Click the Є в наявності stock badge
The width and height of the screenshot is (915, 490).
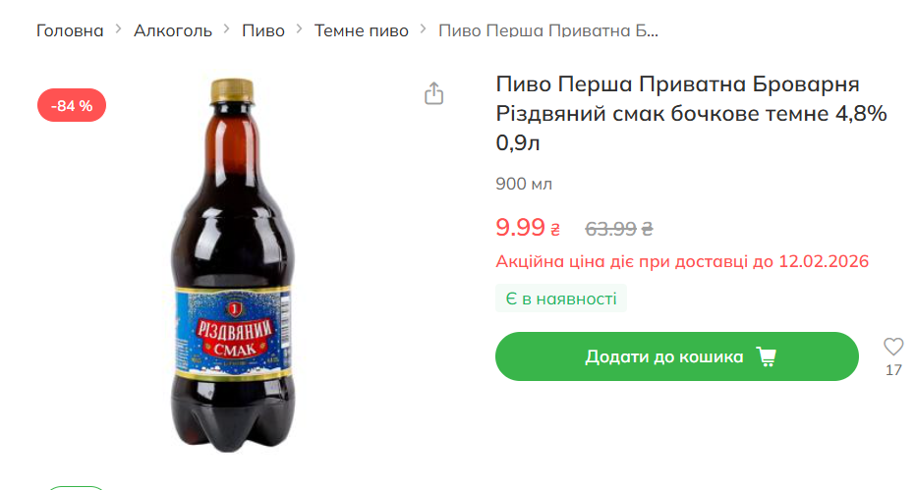tap(561, 299)
